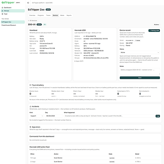Click the Heartbeat battery value 100%
Viewport: 164px width, 164px height.
coord(42,36)
